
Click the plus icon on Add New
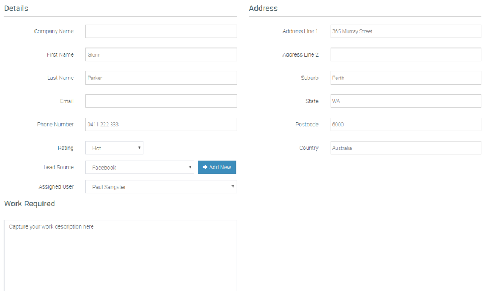[205, 167]
